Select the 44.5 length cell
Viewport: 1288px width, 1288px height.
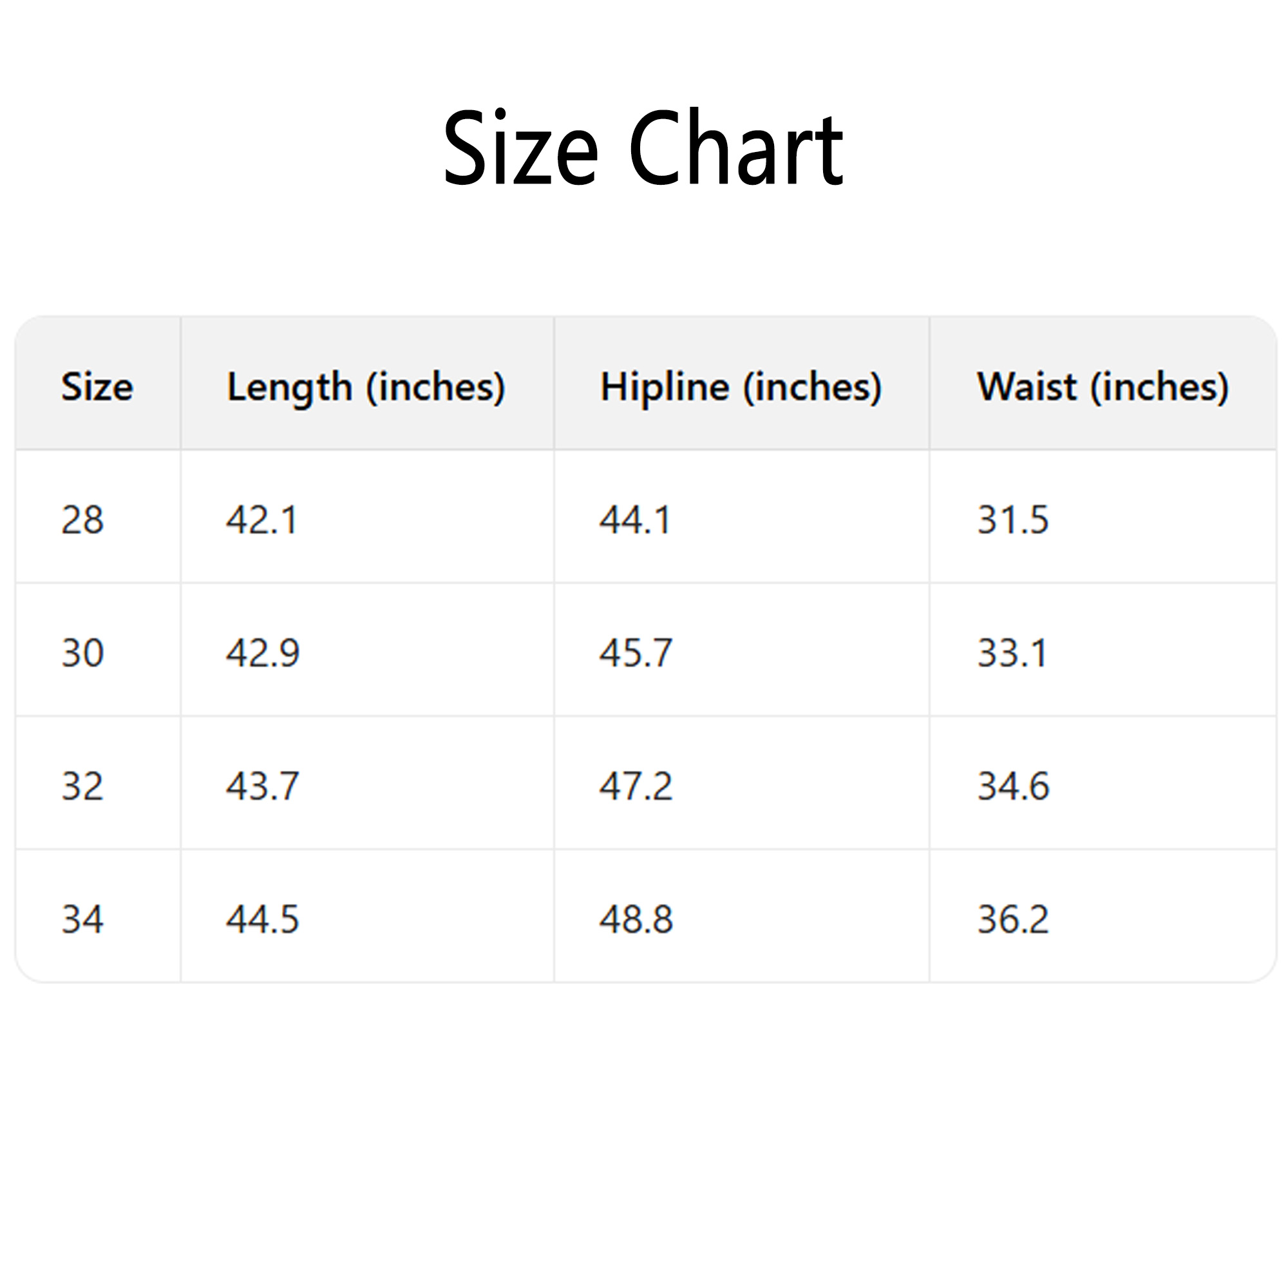(263, 919)
